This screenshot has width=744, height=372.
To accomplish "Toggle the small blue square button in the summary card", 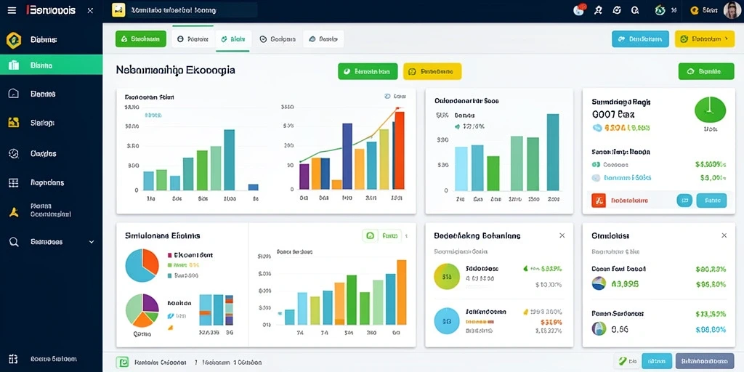I will click(684, 201).
